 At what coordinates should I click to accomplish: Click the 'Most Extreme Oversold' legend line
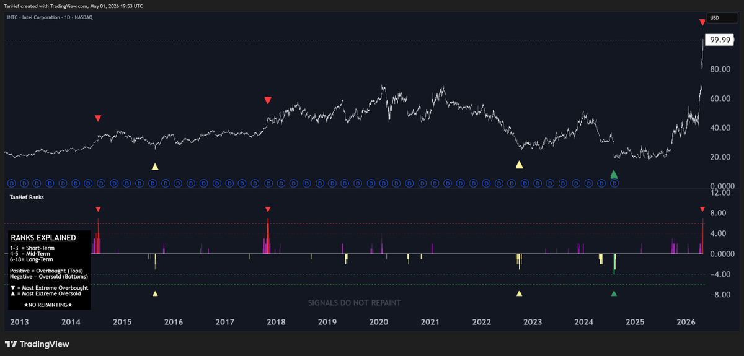click(x=46, y=294)
